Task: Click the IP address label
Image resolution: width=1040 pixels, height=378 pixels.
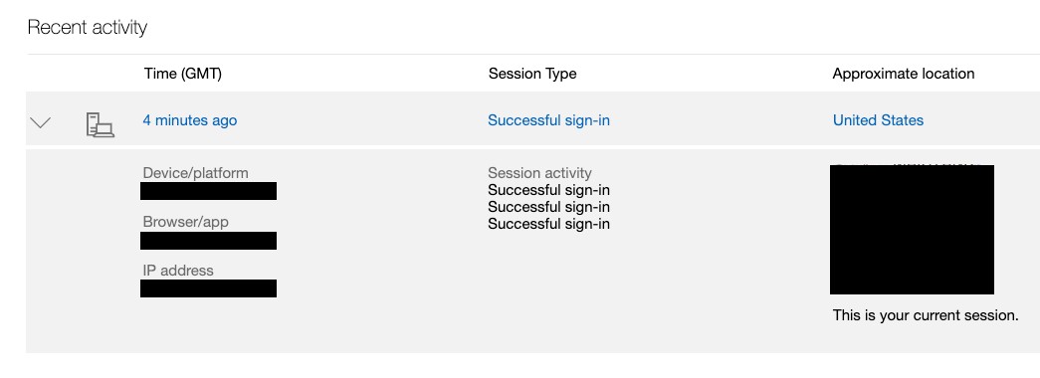Action: [x=178, y=271]
